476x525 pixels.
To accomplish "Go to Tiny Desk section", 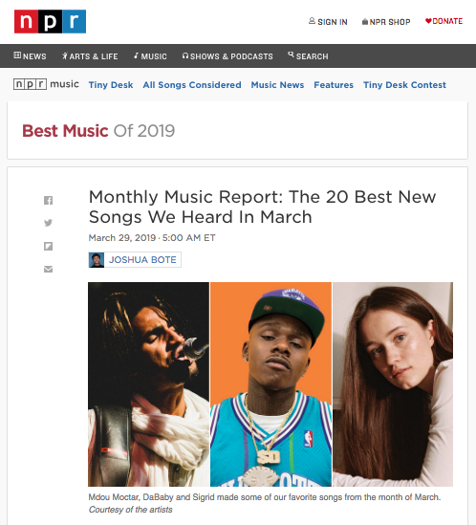I will pyautogui.click(x=111, y=85).
